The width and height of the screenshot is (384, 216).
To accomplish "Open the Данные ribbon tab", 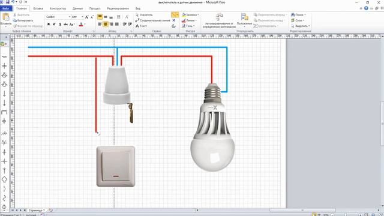I will tap(77, 8).
